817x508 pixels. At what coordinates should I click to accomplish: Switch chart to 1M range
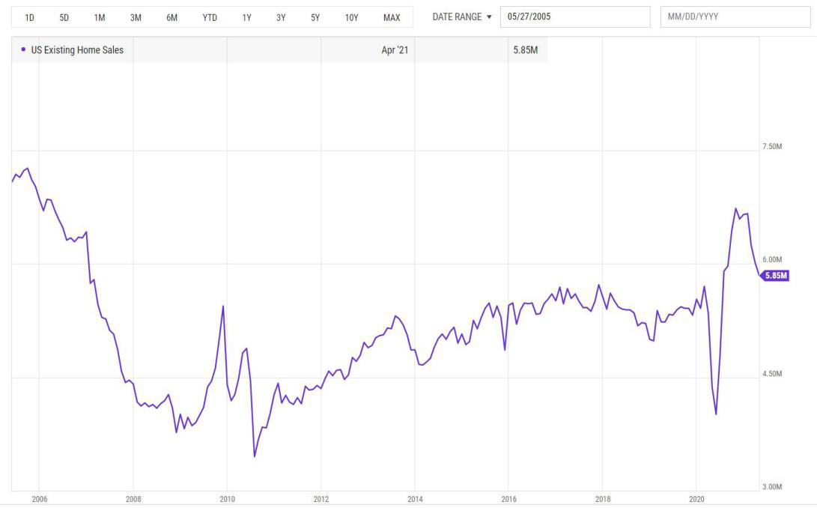(100, 18)
